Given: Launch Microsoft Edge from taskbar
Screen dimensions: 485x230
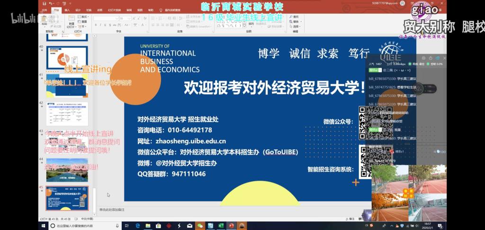Looking at the screenshot, I should [138, 226].
